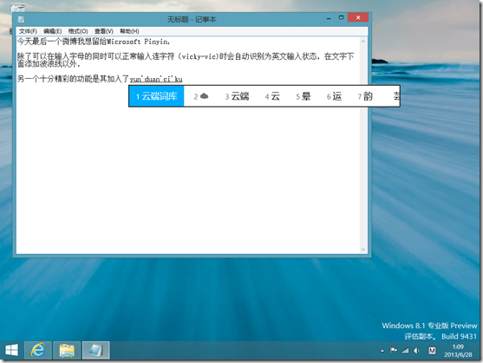The image size is (483, 363).
Task: Open the 查看(V) menu
Action: pos(104,31)
